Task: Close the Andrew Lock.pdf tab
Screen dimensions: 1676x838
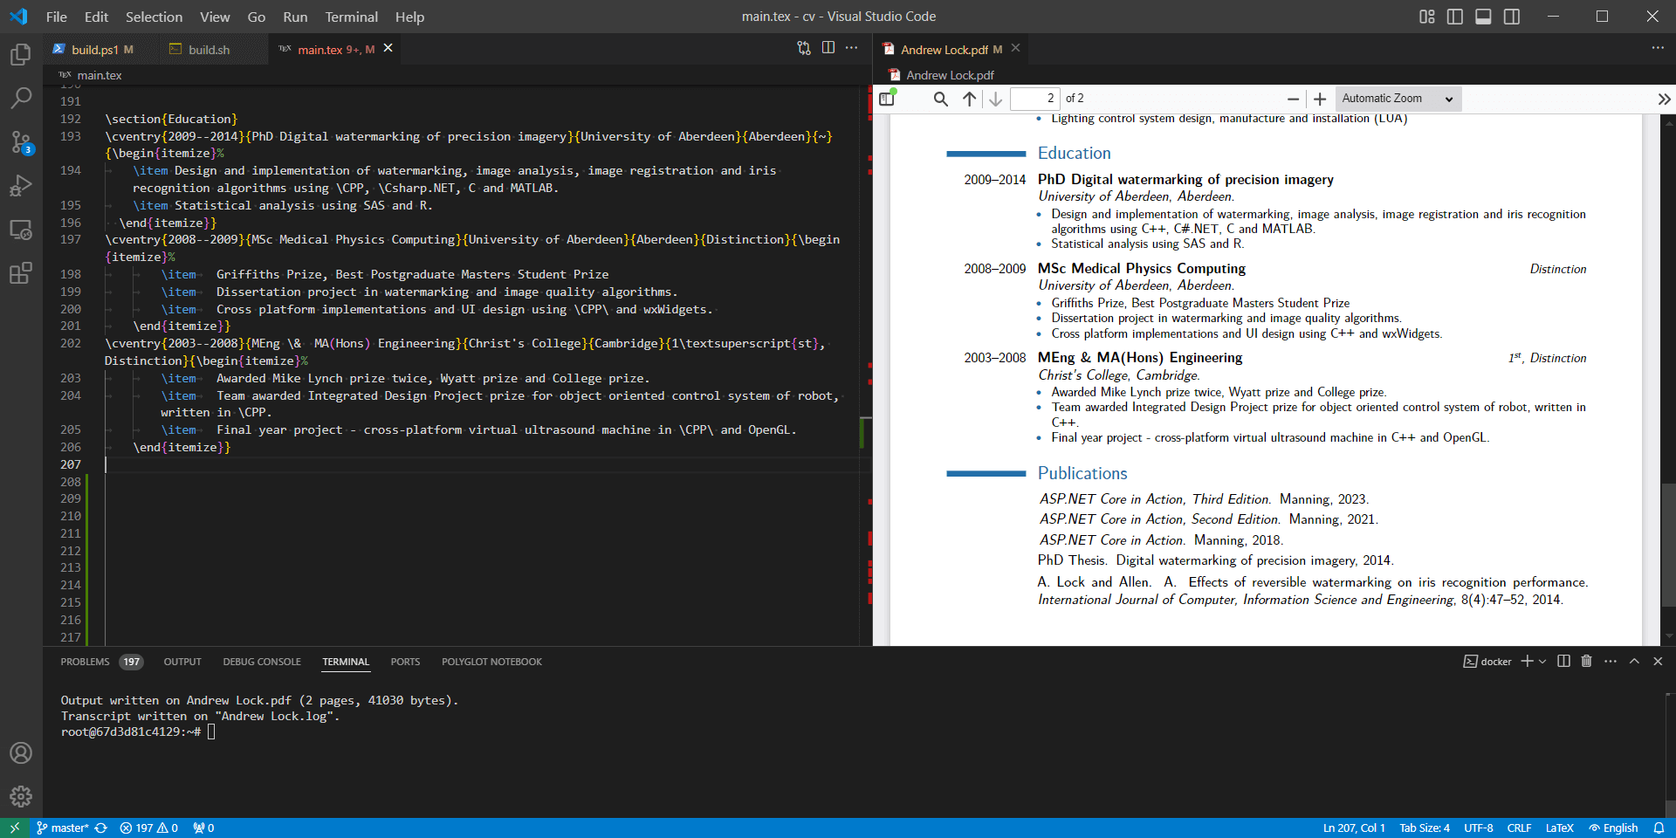Action: coord(1015,48)
